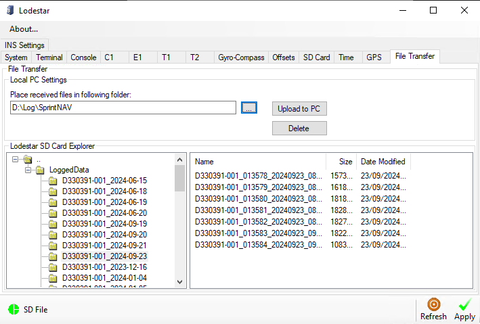The height and width of the screenshot is (324, 480).
Task: Click the green Apply checkmark icon
Action: 464,304
